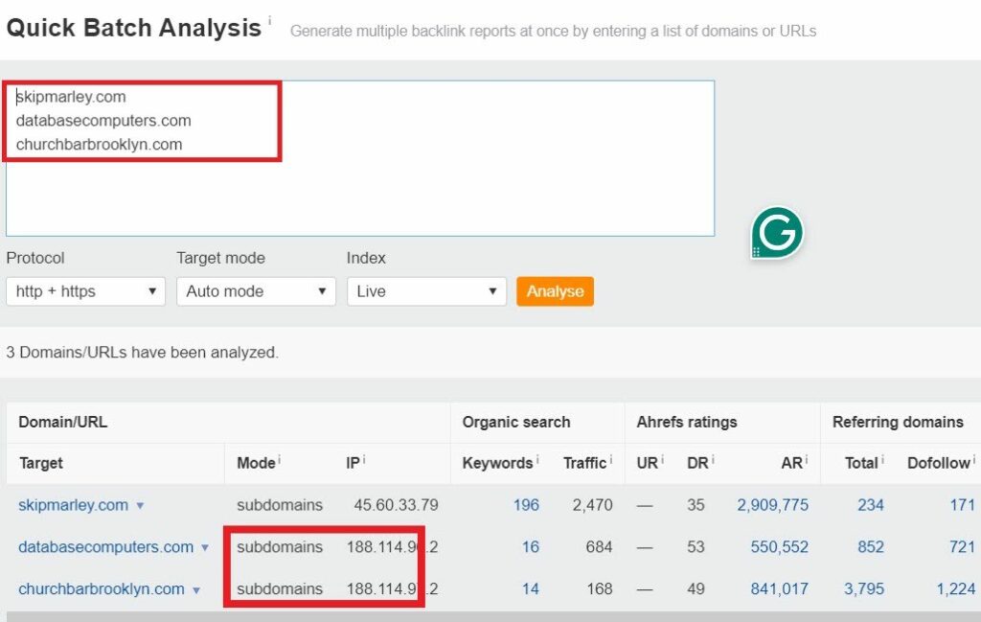Open dofollow count 171 for skipmarley.com
Viewport: 981px width, 622px height.
coord(962,505)
